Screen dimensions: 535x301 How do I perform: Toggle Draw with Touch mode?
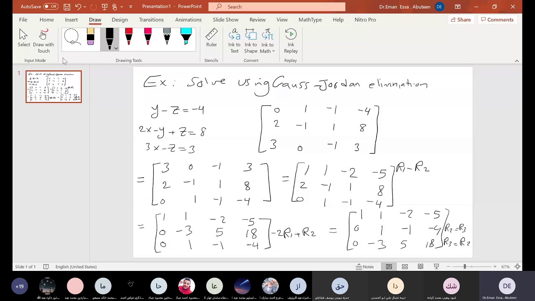[43, 41]
